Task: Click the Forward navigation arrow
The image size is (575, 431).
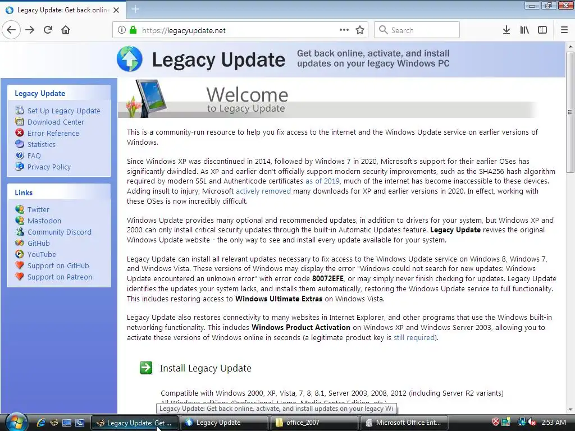Action: pyautogui.click(x=30, y=30)
